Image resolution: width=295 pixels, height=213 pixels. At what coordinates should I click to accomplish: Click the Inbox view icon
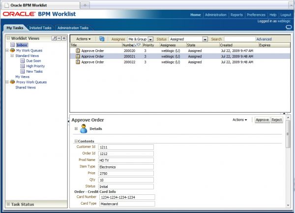click(12, 45)
